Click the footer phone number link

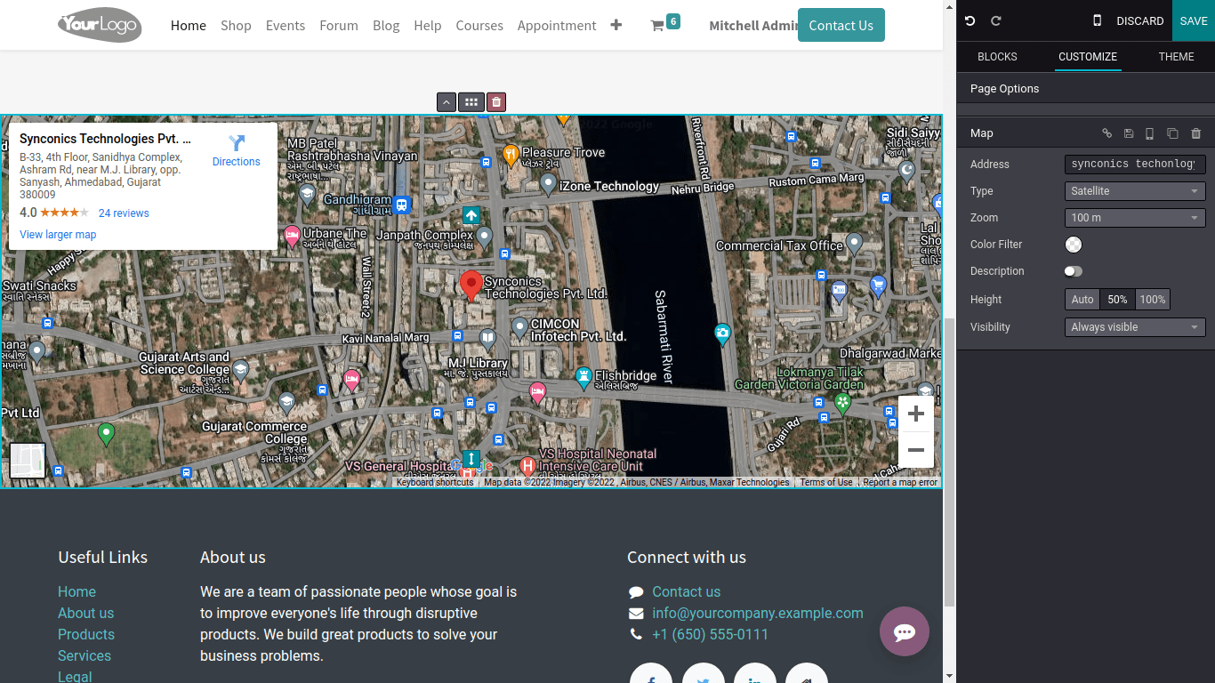pyautogui.click(x=710, y=634)
